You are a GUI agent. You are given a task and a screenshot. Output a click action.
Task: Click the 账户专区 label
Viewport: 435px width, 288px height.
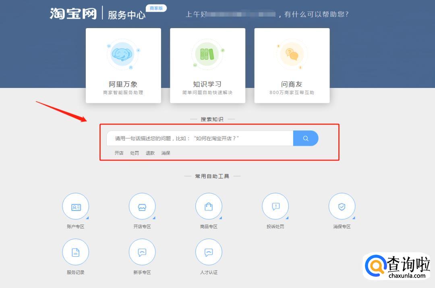(75, 227)
